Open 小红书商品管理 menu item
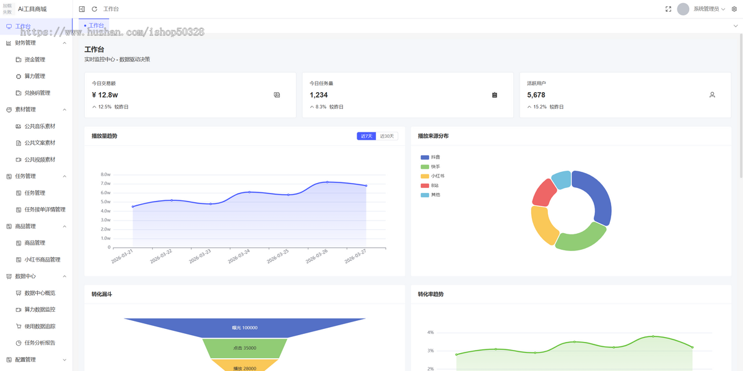This screenshot has width=743, height=371. coord(36,260)
